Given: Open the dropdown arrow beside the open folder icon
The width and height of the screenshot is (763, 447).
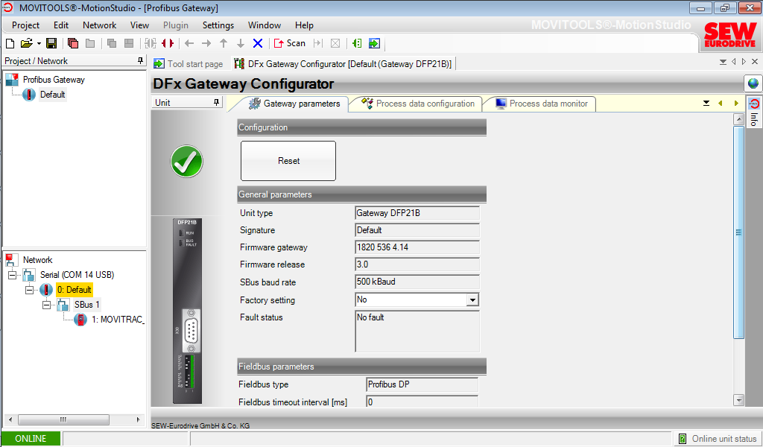Looking at the screenshot, I should [39, 43].
